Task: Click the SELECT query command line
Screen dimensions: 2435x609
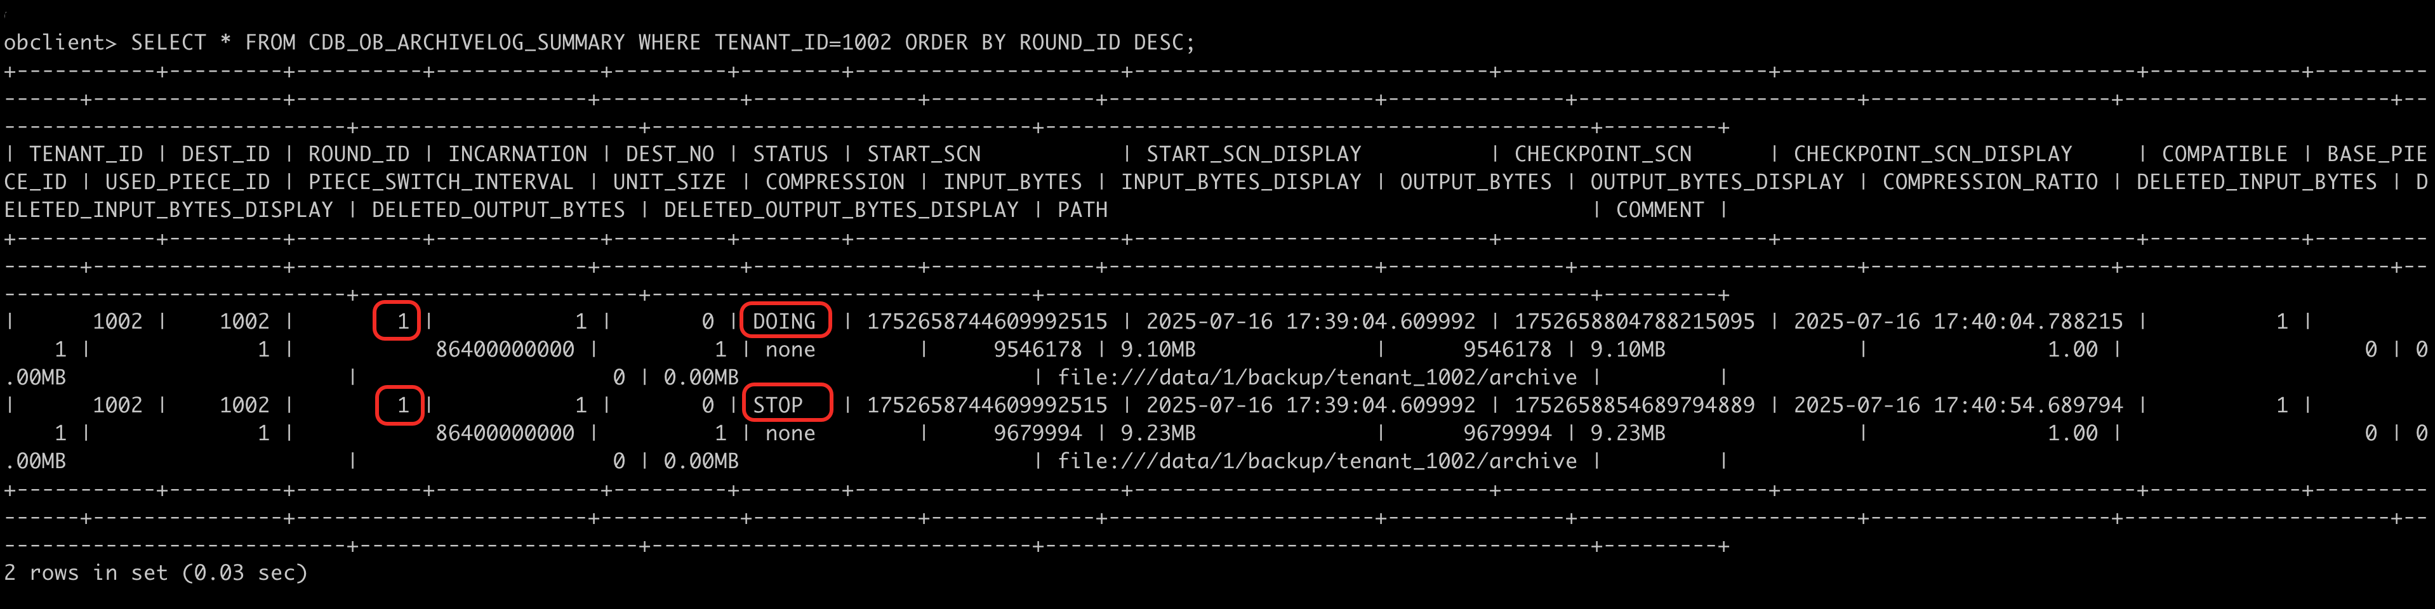Action: 599,43
